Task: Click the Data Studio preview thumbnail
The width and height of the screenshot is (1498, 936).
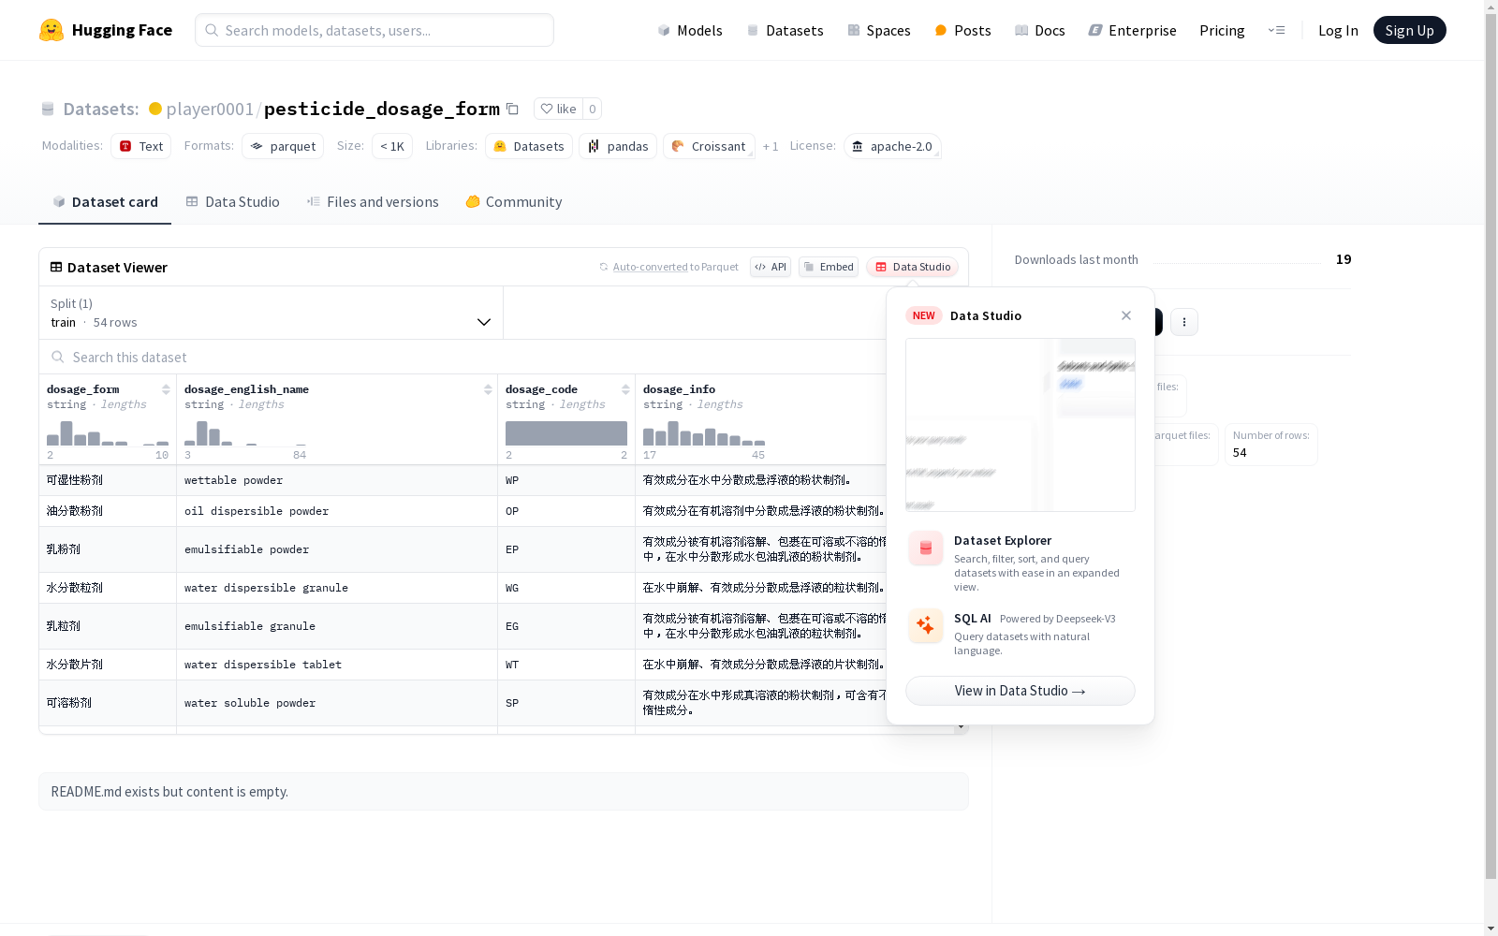Action: click(1021, 425)
